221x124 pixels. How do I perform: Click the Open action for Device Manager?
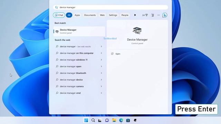click(x=118, y=54)
